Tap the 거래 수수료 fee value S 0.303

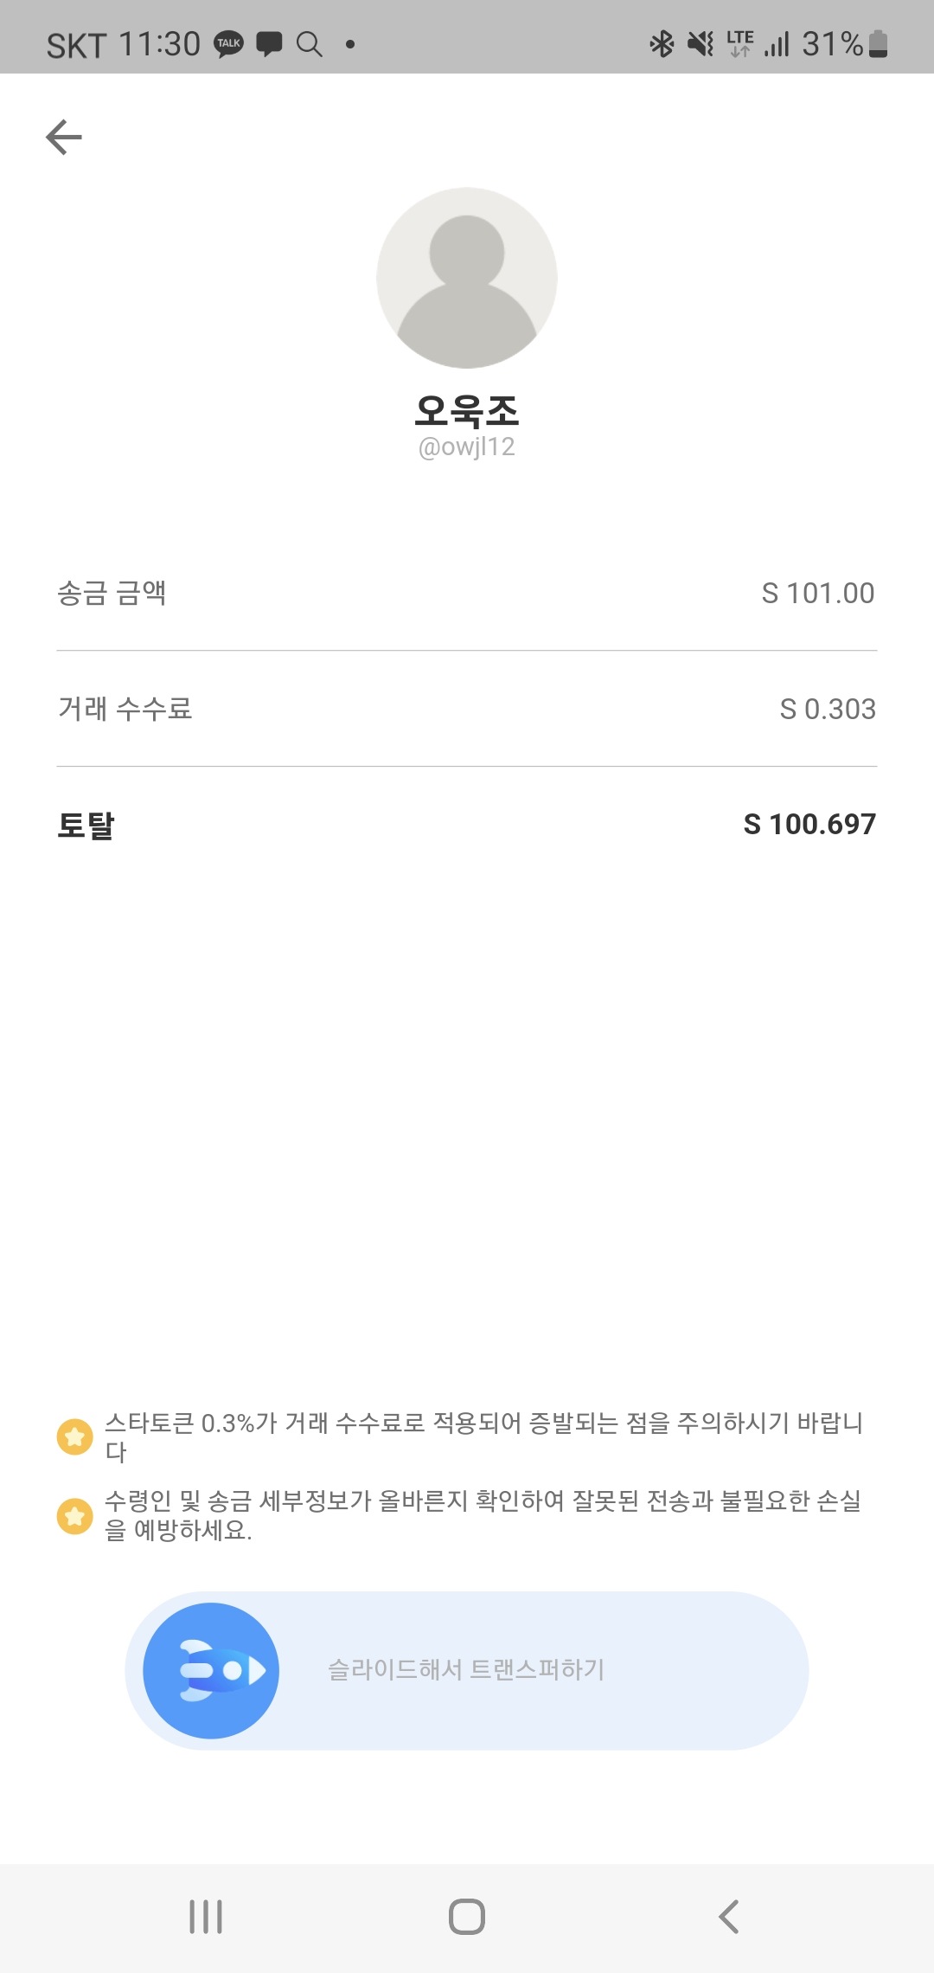828,710
